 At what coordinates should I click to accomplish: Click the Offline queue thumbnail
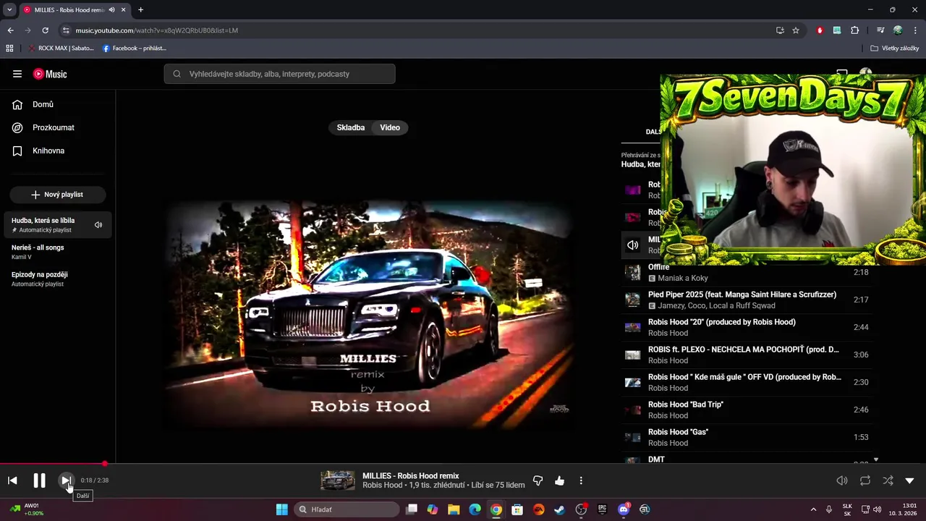[x=633, y=273]
